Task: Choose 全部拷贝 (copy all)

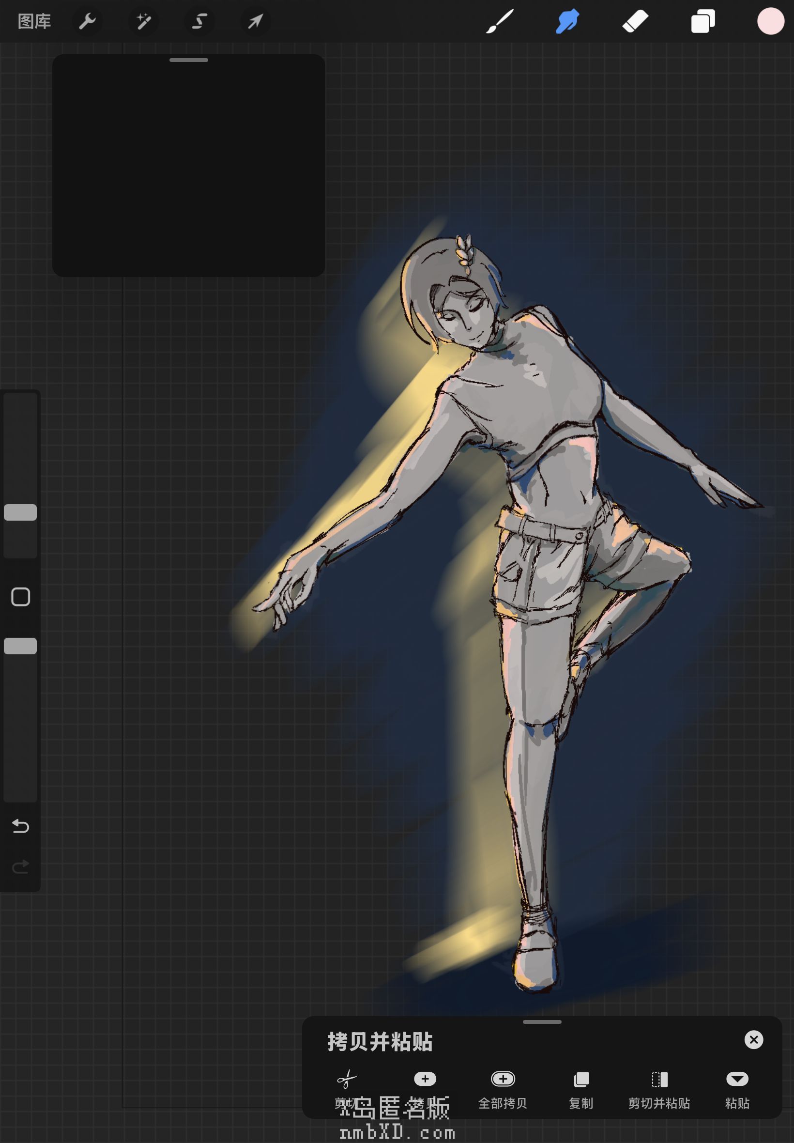Action: coord(503,1089)
